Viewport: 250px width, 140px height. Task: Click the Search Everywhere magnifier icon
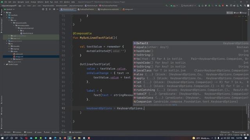[245, 5]
